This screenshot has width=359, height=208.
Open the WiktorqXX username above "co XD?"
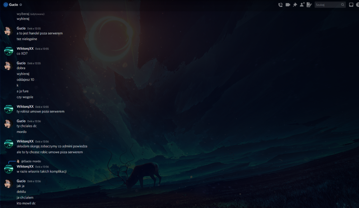[25, 48]
